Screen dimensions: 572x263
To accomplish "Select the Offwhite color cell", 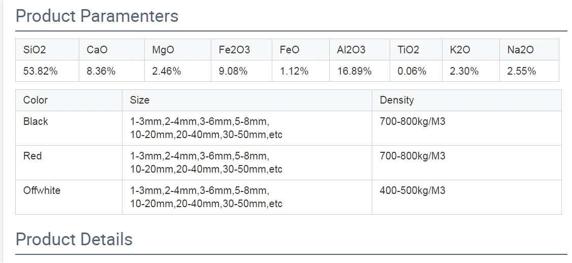I will [69, 197].
